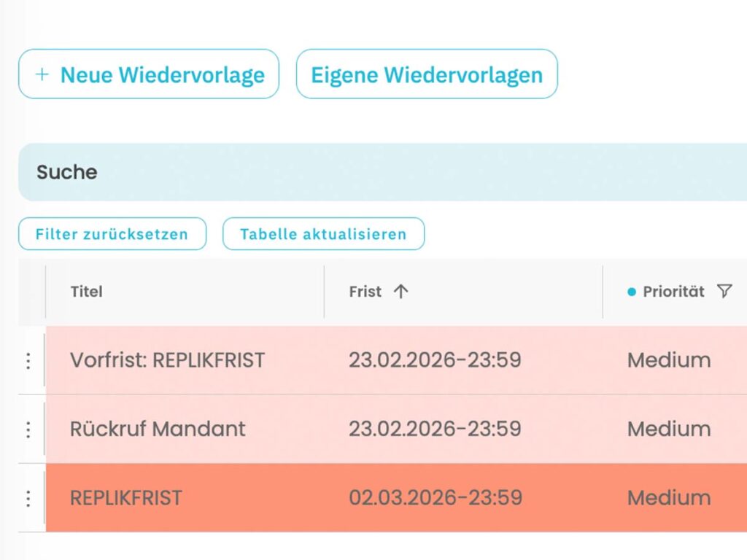Click the plus icon in Neue Wiedervorlage
Image resolution: width=747 pixels, height=560 pixels.
[42, 74]
